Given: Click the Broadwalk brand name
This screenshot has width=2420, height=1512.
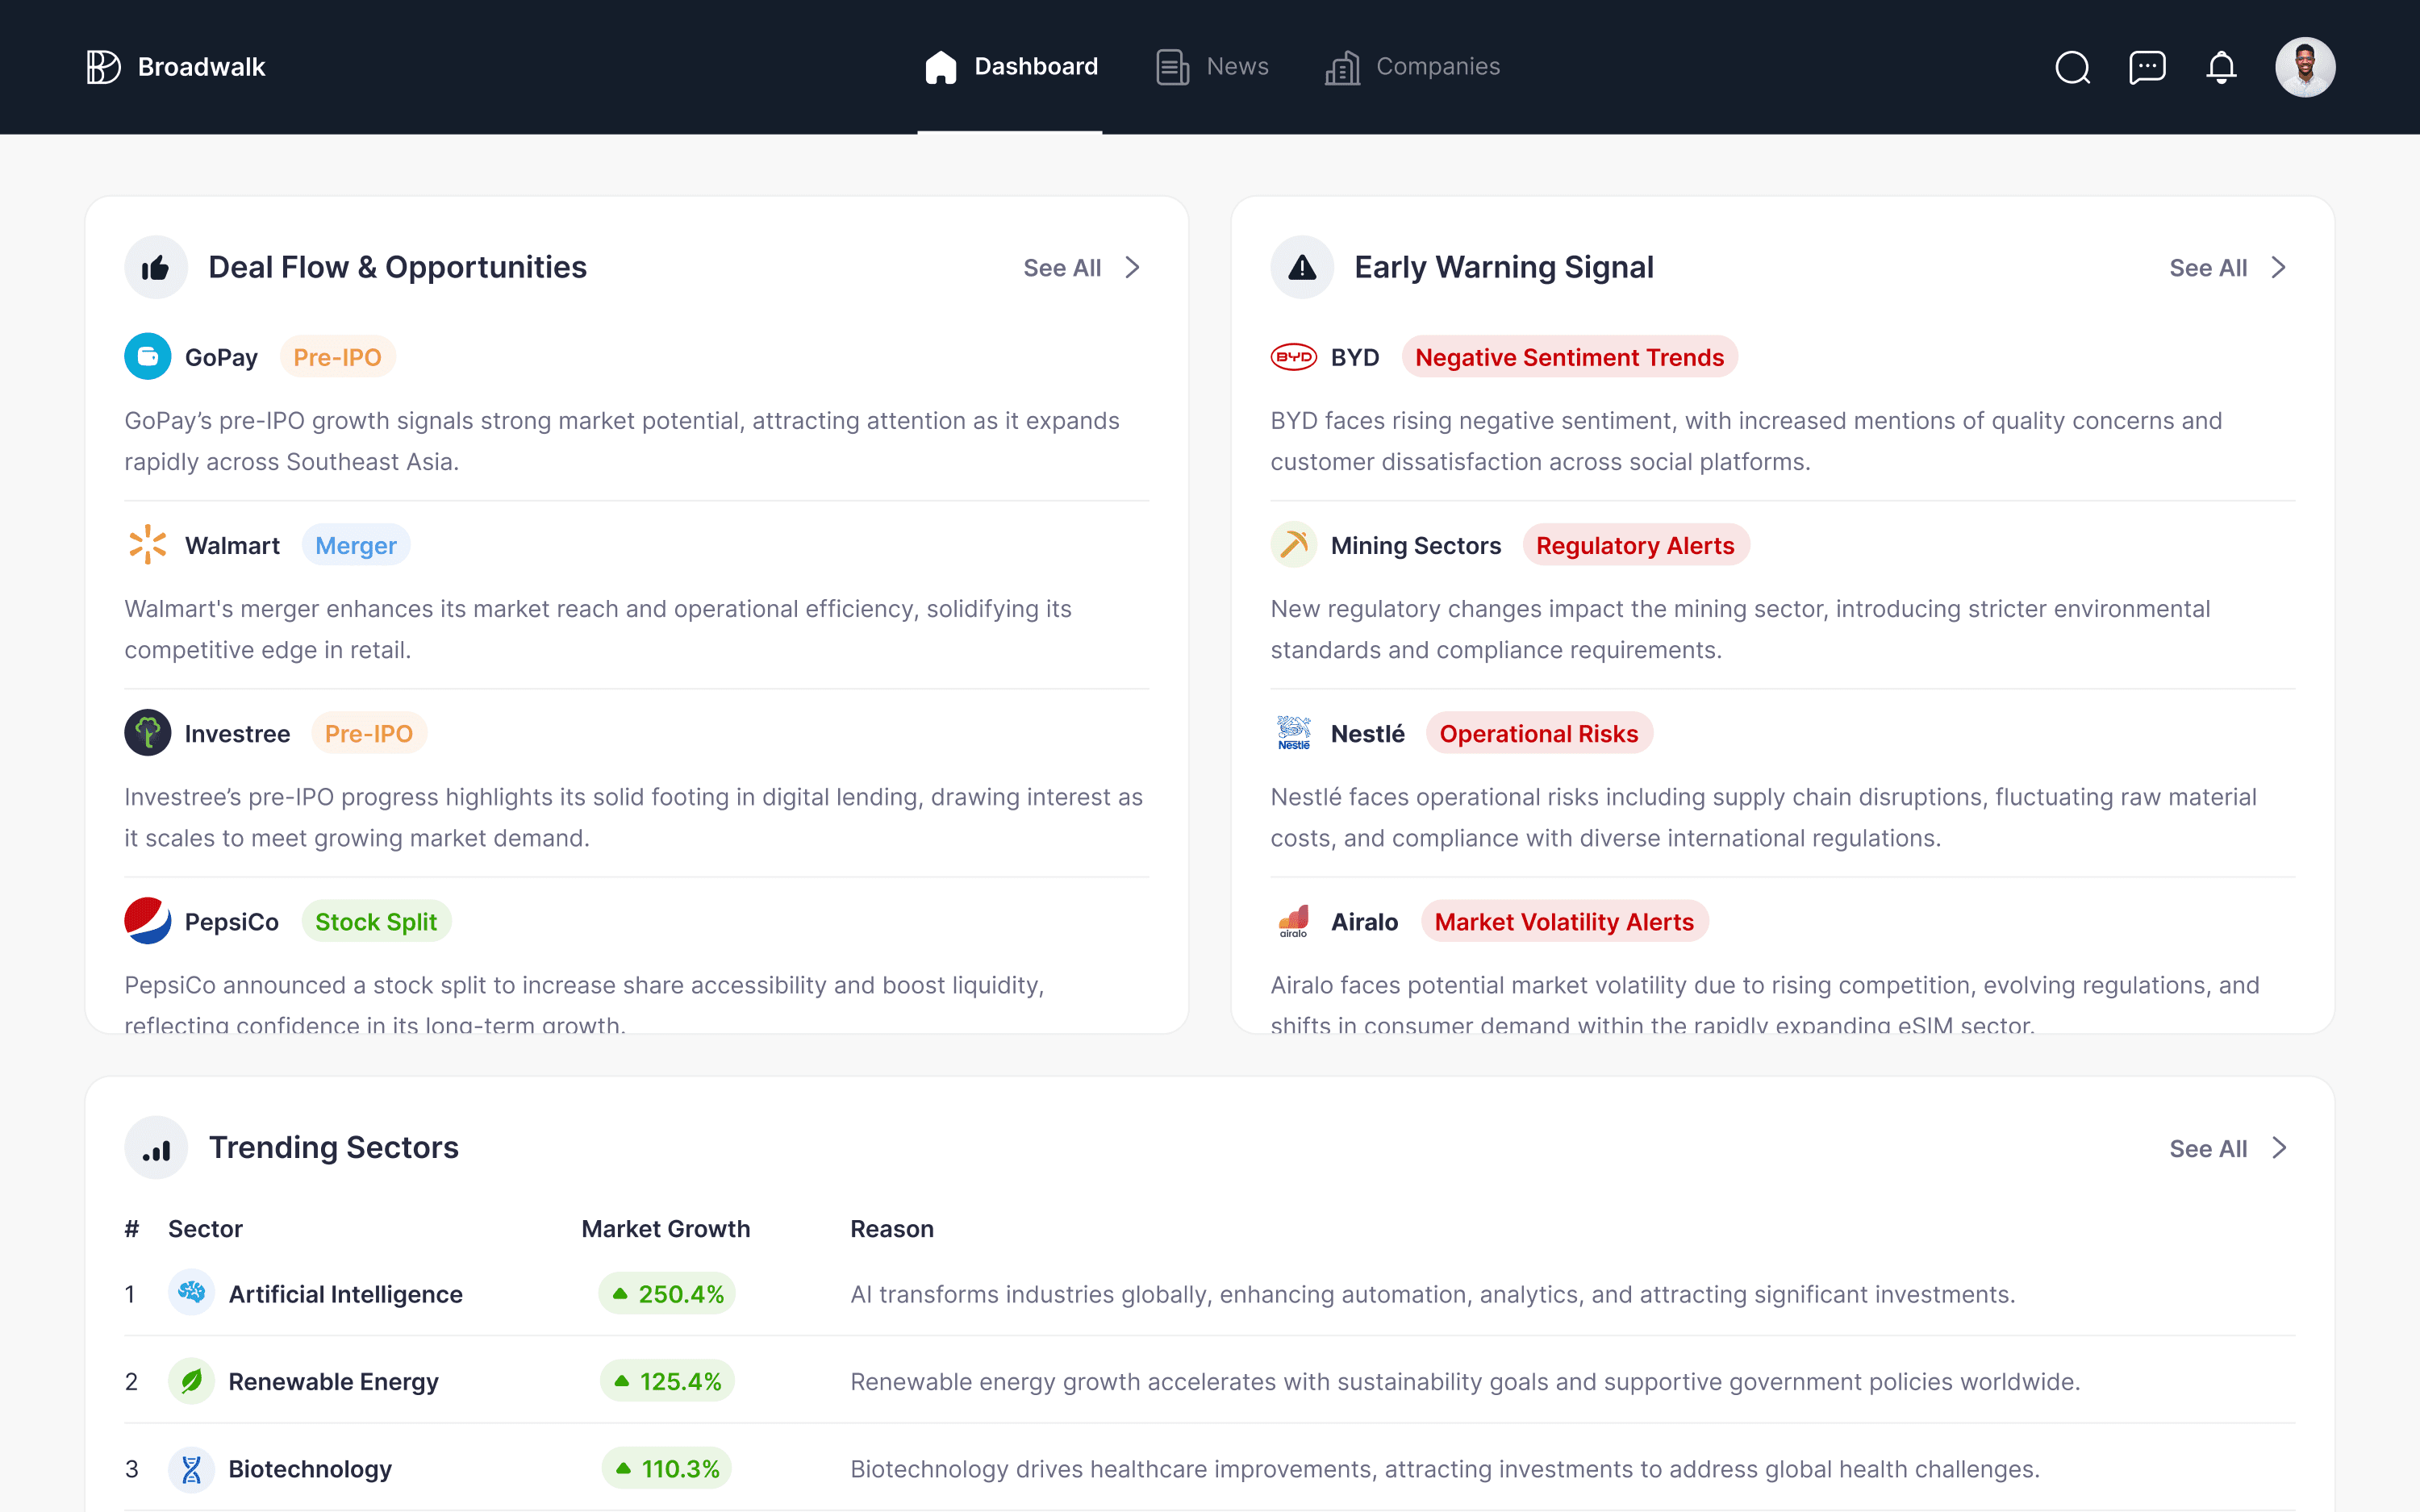Looking at the screenshot, I should pos(202,67).
